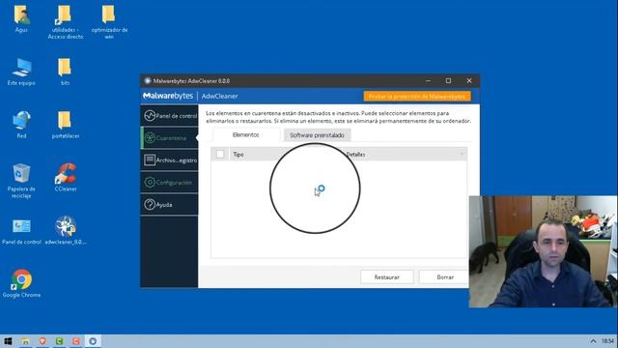Open Brave browser from taskbar
The height and width of the screenshot is (348, 618).
(x=42, y=341)
